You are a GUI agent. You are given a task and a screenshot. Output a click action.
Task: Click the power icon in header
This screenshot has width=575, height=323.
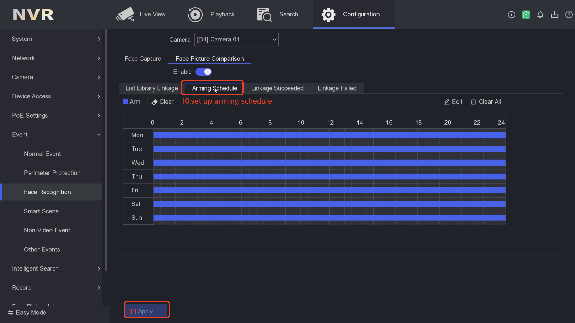[x=569, y=14]
